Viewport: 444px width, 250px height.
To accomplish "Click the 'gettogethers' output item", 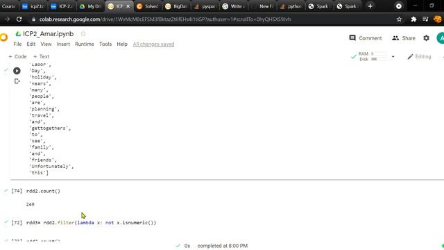I will tap(50, 128).
